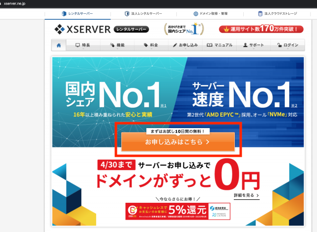This screenshot has width=317, height=232.
Task: Click the orange お申し込みはこちら button
Action: coord(178,142)
